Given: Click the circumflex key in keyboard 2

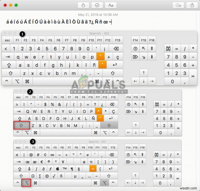Looking at the screenshot, I should tap(98, 111).
